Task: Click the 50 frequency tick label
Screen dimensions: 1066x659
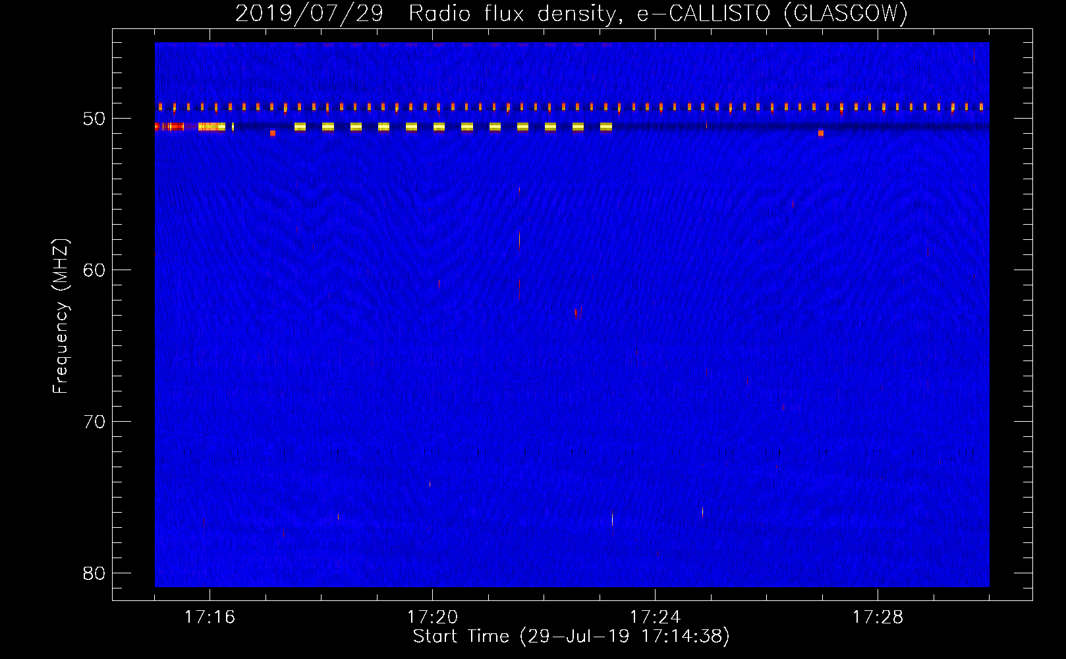Action: 94,119
